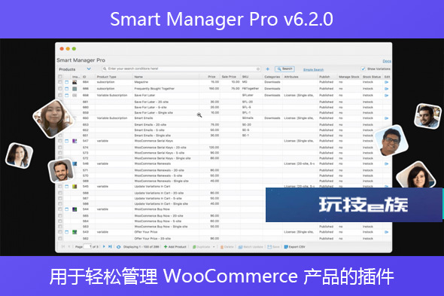
Task: Tick the checkbox for product 684 row
Action: (60, 82)
